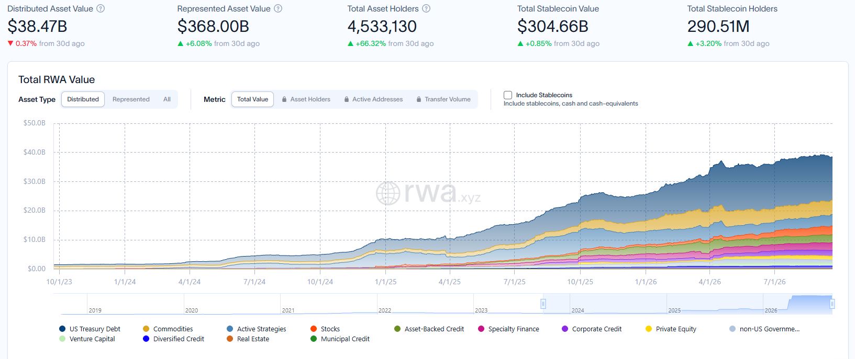Screen dimensions: 855x359
Task: Click the right handle of the range slider
Action: pos(832,304)
